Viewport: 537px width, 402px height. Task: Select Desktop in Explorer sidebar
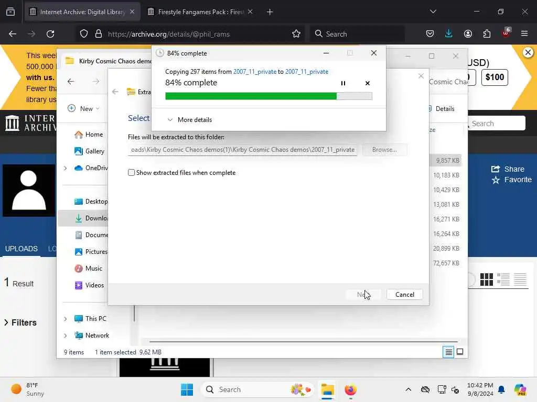click(91, 202)
